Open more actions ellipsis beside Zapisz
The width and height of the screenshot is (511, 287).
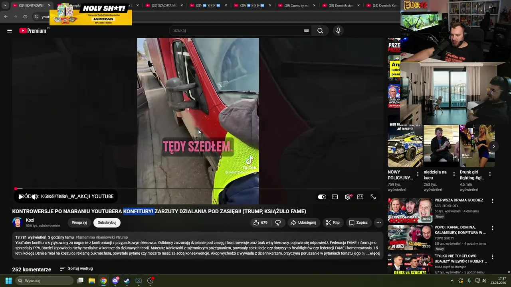point(378,222)
